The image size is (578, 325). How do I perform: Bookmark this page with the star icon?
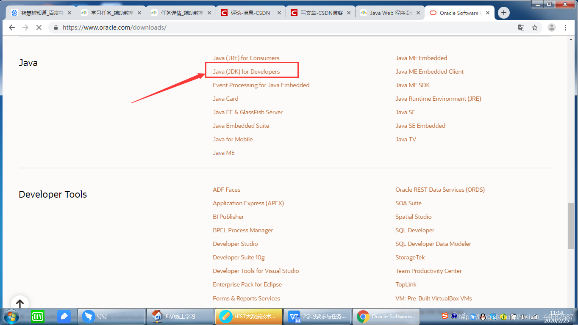(535, 28)
